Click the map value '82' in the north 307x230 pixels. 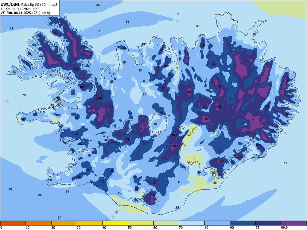[x=127, y=22]
